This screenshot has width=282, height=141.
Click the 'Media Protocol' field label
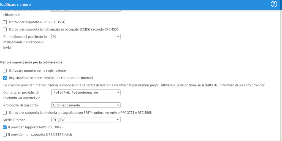[x=15, y=120]
